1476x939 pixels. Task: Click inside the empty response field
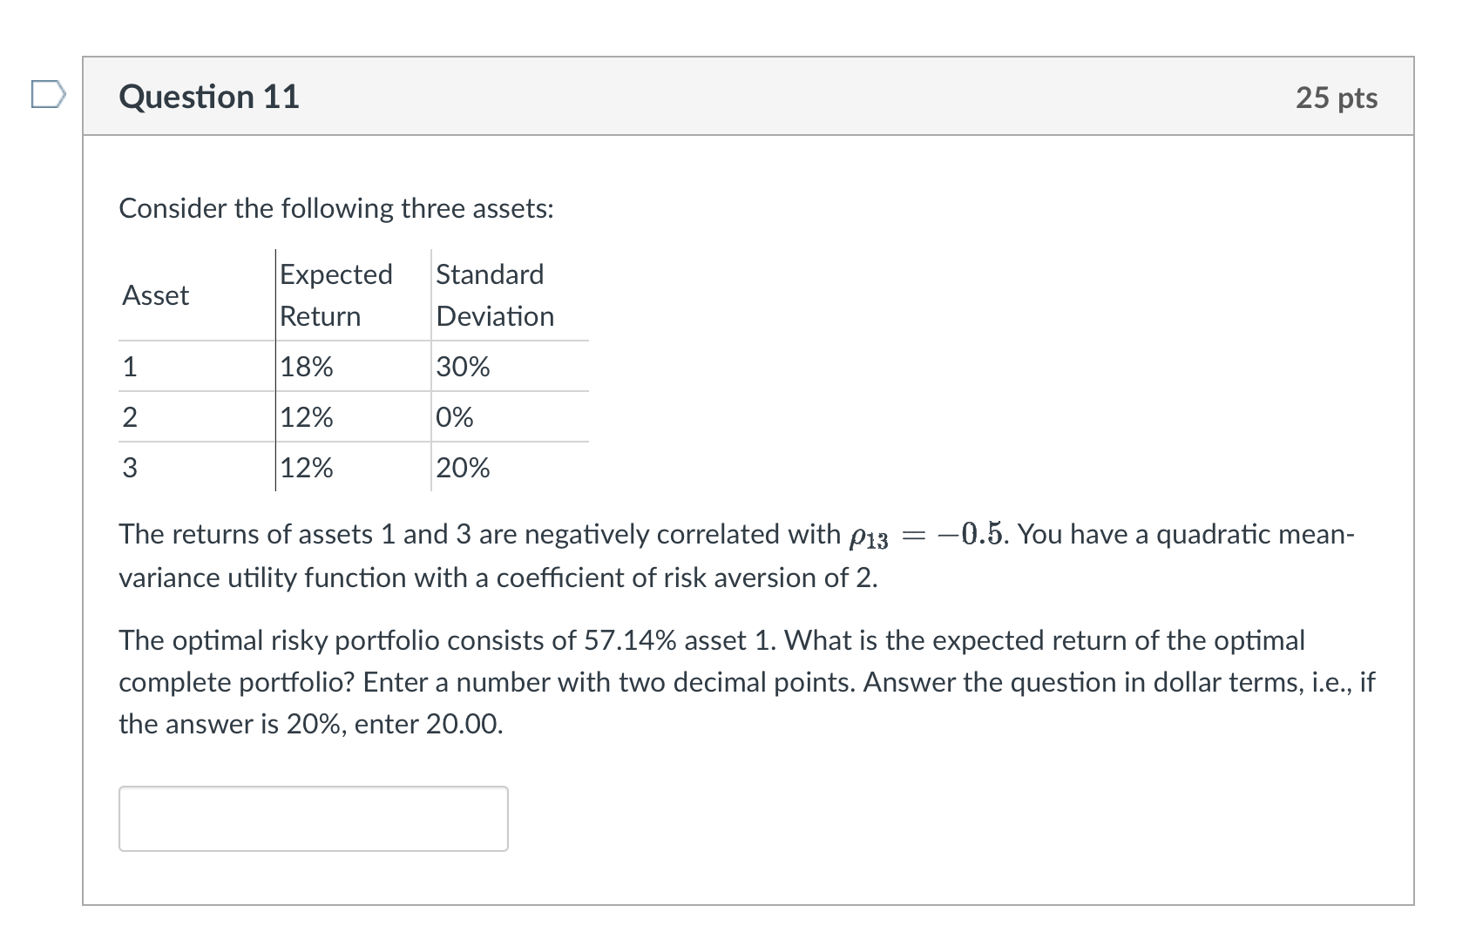[x=313, y=817]
